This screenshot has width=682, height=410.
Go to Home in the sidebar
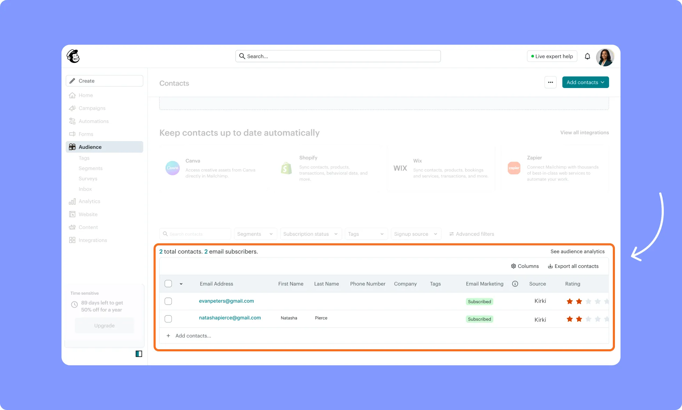tap(86, 95)
